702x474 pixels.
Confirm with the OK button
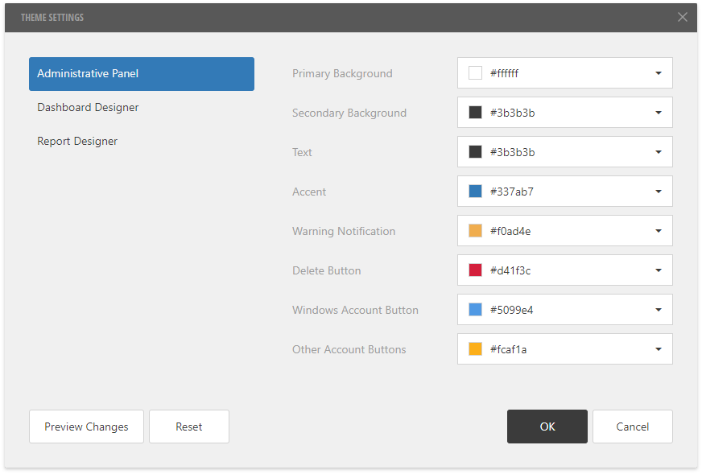[547, 427]
